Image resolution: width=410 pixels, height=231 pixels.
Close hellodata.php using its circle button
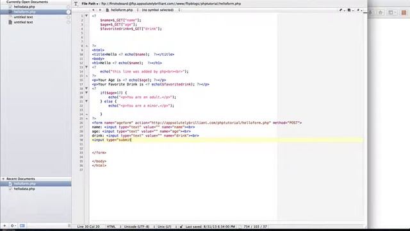coord(69,7)
